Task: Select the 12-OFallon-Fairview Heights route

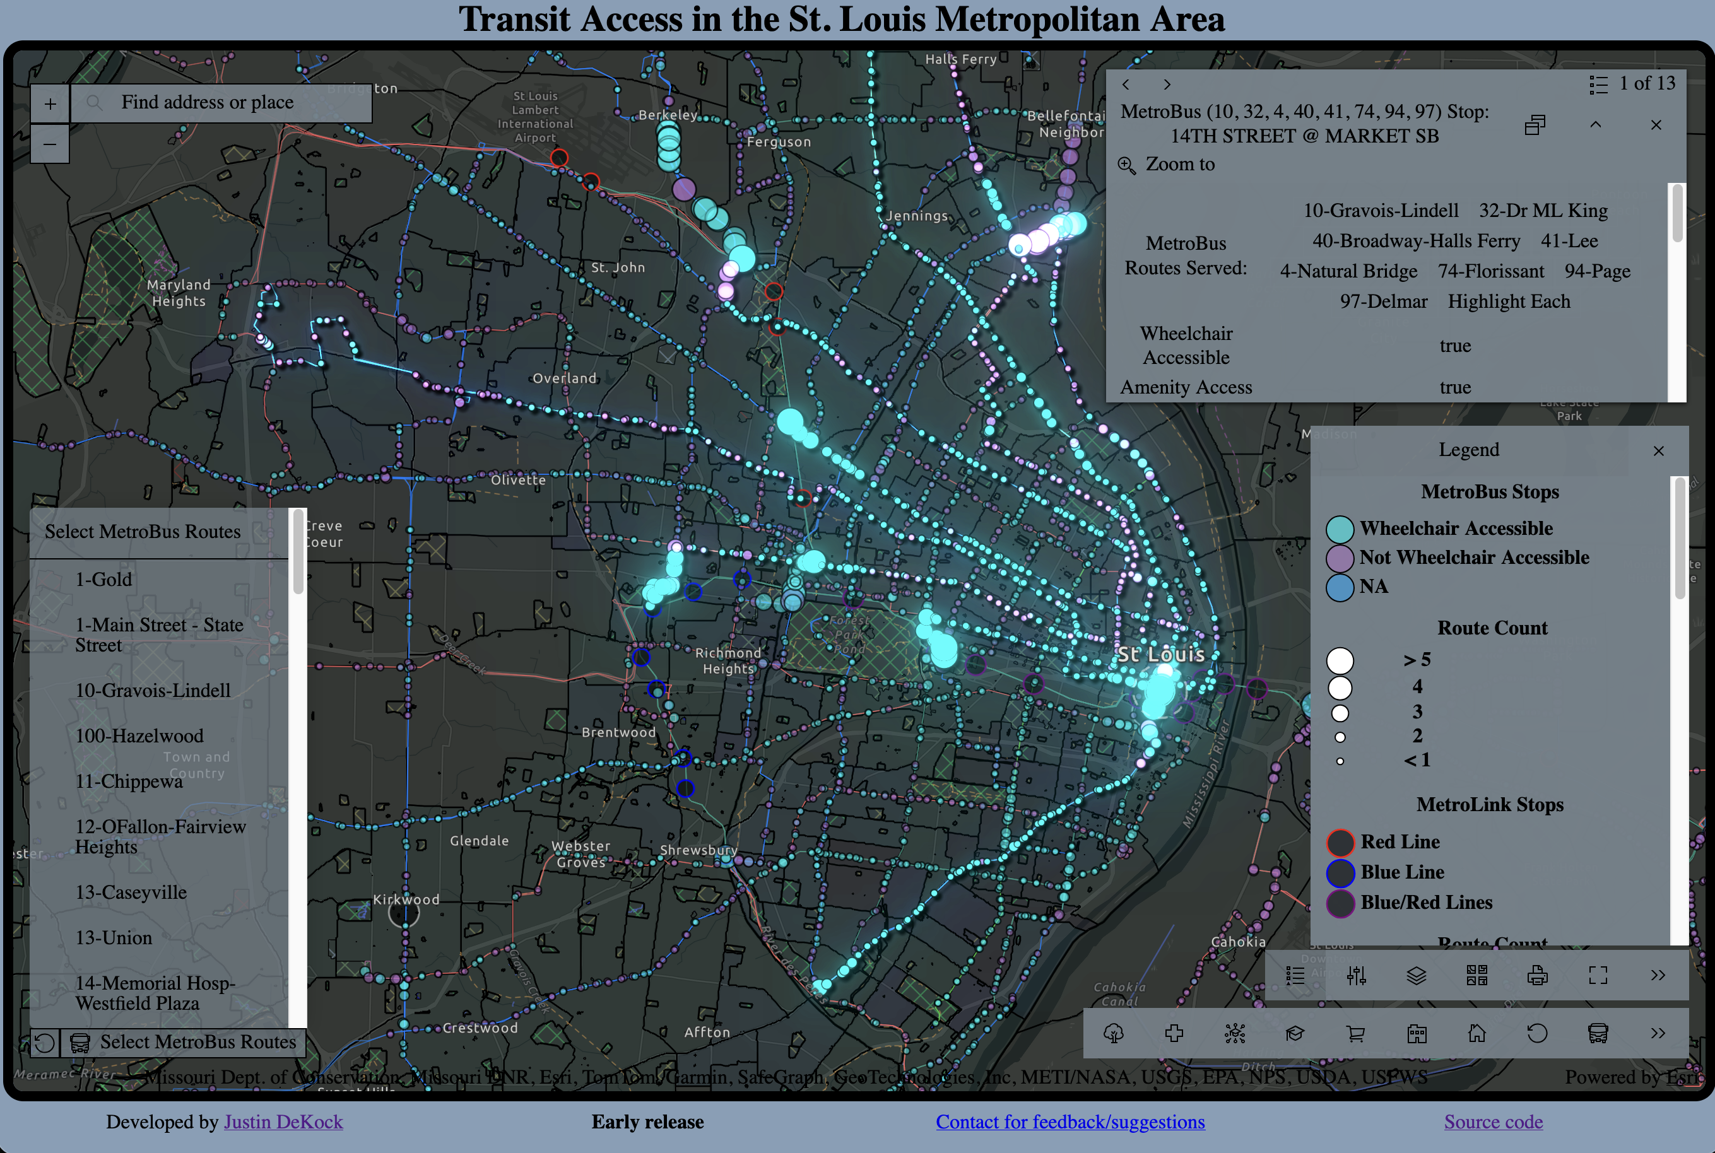Action: pyautogui.click(x=160, y=837)
